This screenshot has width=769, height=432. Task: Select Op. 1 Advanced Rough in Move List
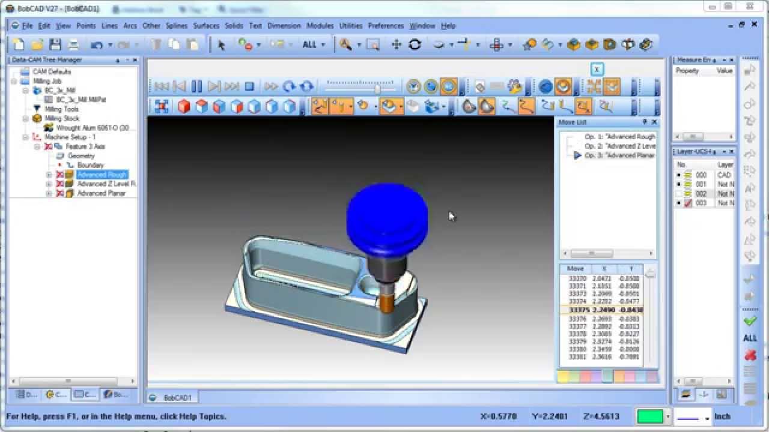tap(619, 137)
